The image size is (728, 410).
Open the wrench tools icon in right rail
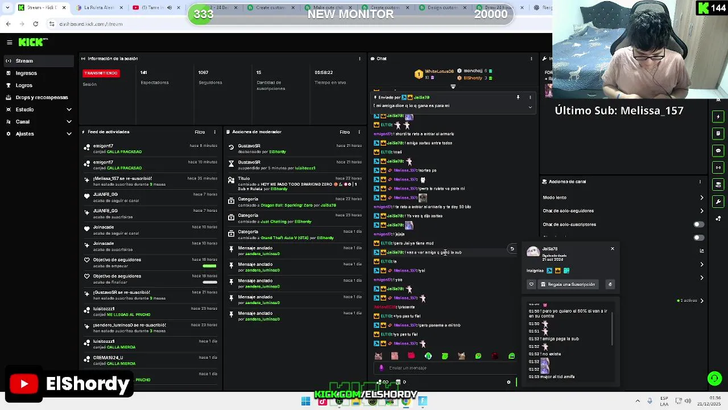(718, 202)
